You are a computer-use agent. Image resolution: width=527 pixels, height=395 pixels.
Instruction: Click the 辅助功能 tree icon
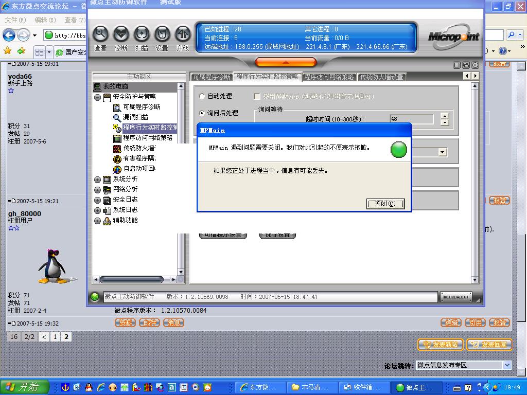107,221
